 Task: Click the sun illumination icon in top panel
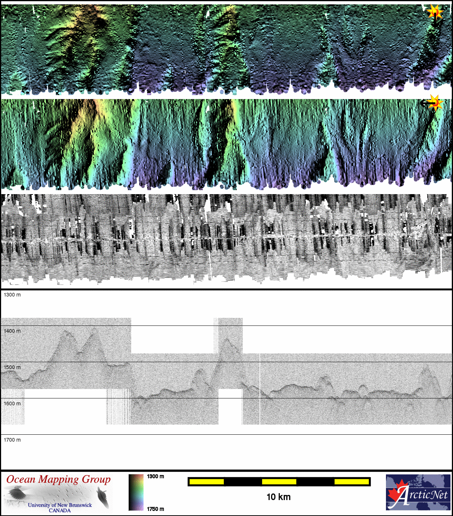pyautogui.click(x=435, y=12)
